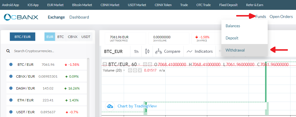Select the CBNX / EUR price 0.08985301
The width and height of the screenshot is (296, 117).
coord(48,76)
